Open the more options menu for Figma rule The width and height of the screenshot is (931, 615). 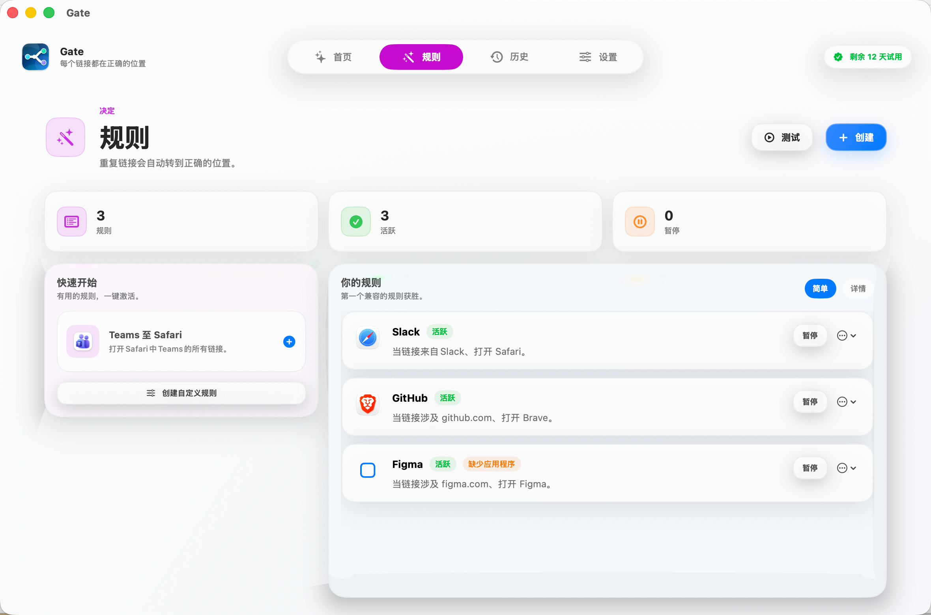point(847,468)
